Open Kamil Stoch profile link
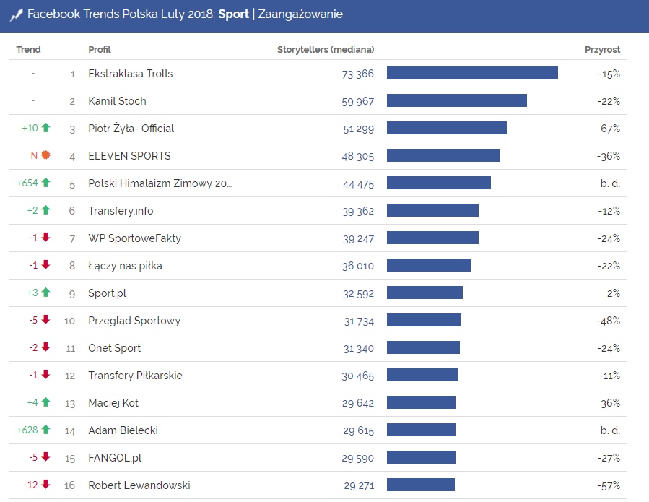Viewport: 649px width, 502px height. [x=117, y=101]
